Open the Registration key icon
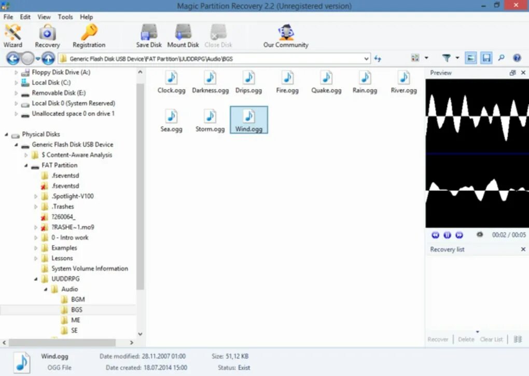Image resolution: width=529 pixels, height=376 pixels. 89,36
